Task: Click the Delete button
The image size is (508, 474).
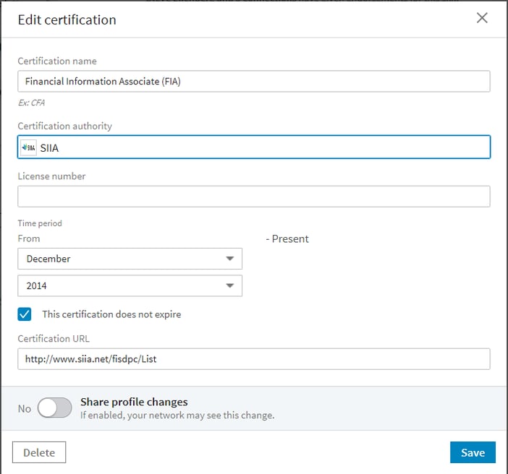Action: pyautogui.click(x=39, y=452)
